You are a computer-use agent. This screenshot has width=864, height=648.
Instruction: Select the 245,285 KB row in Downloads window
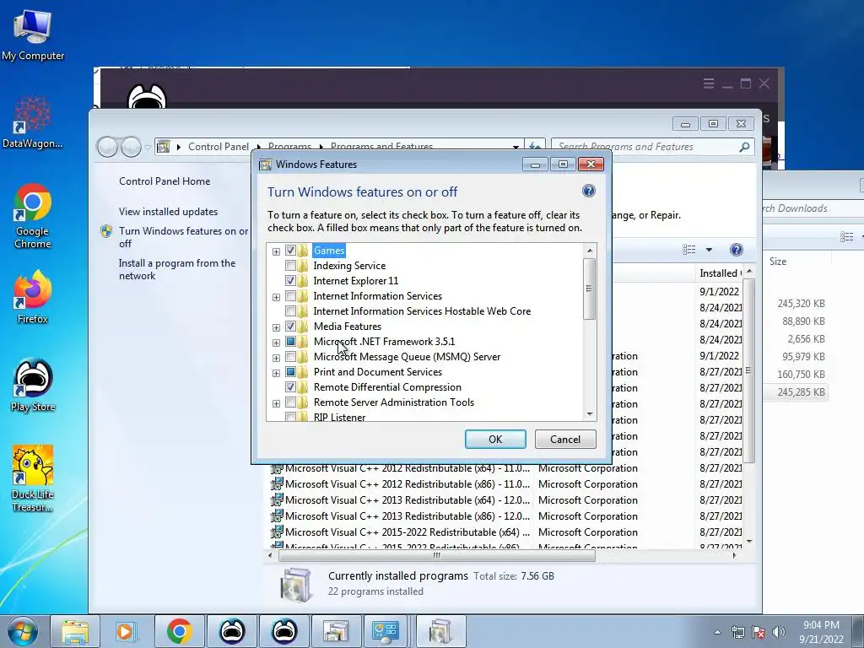[796, 391]
